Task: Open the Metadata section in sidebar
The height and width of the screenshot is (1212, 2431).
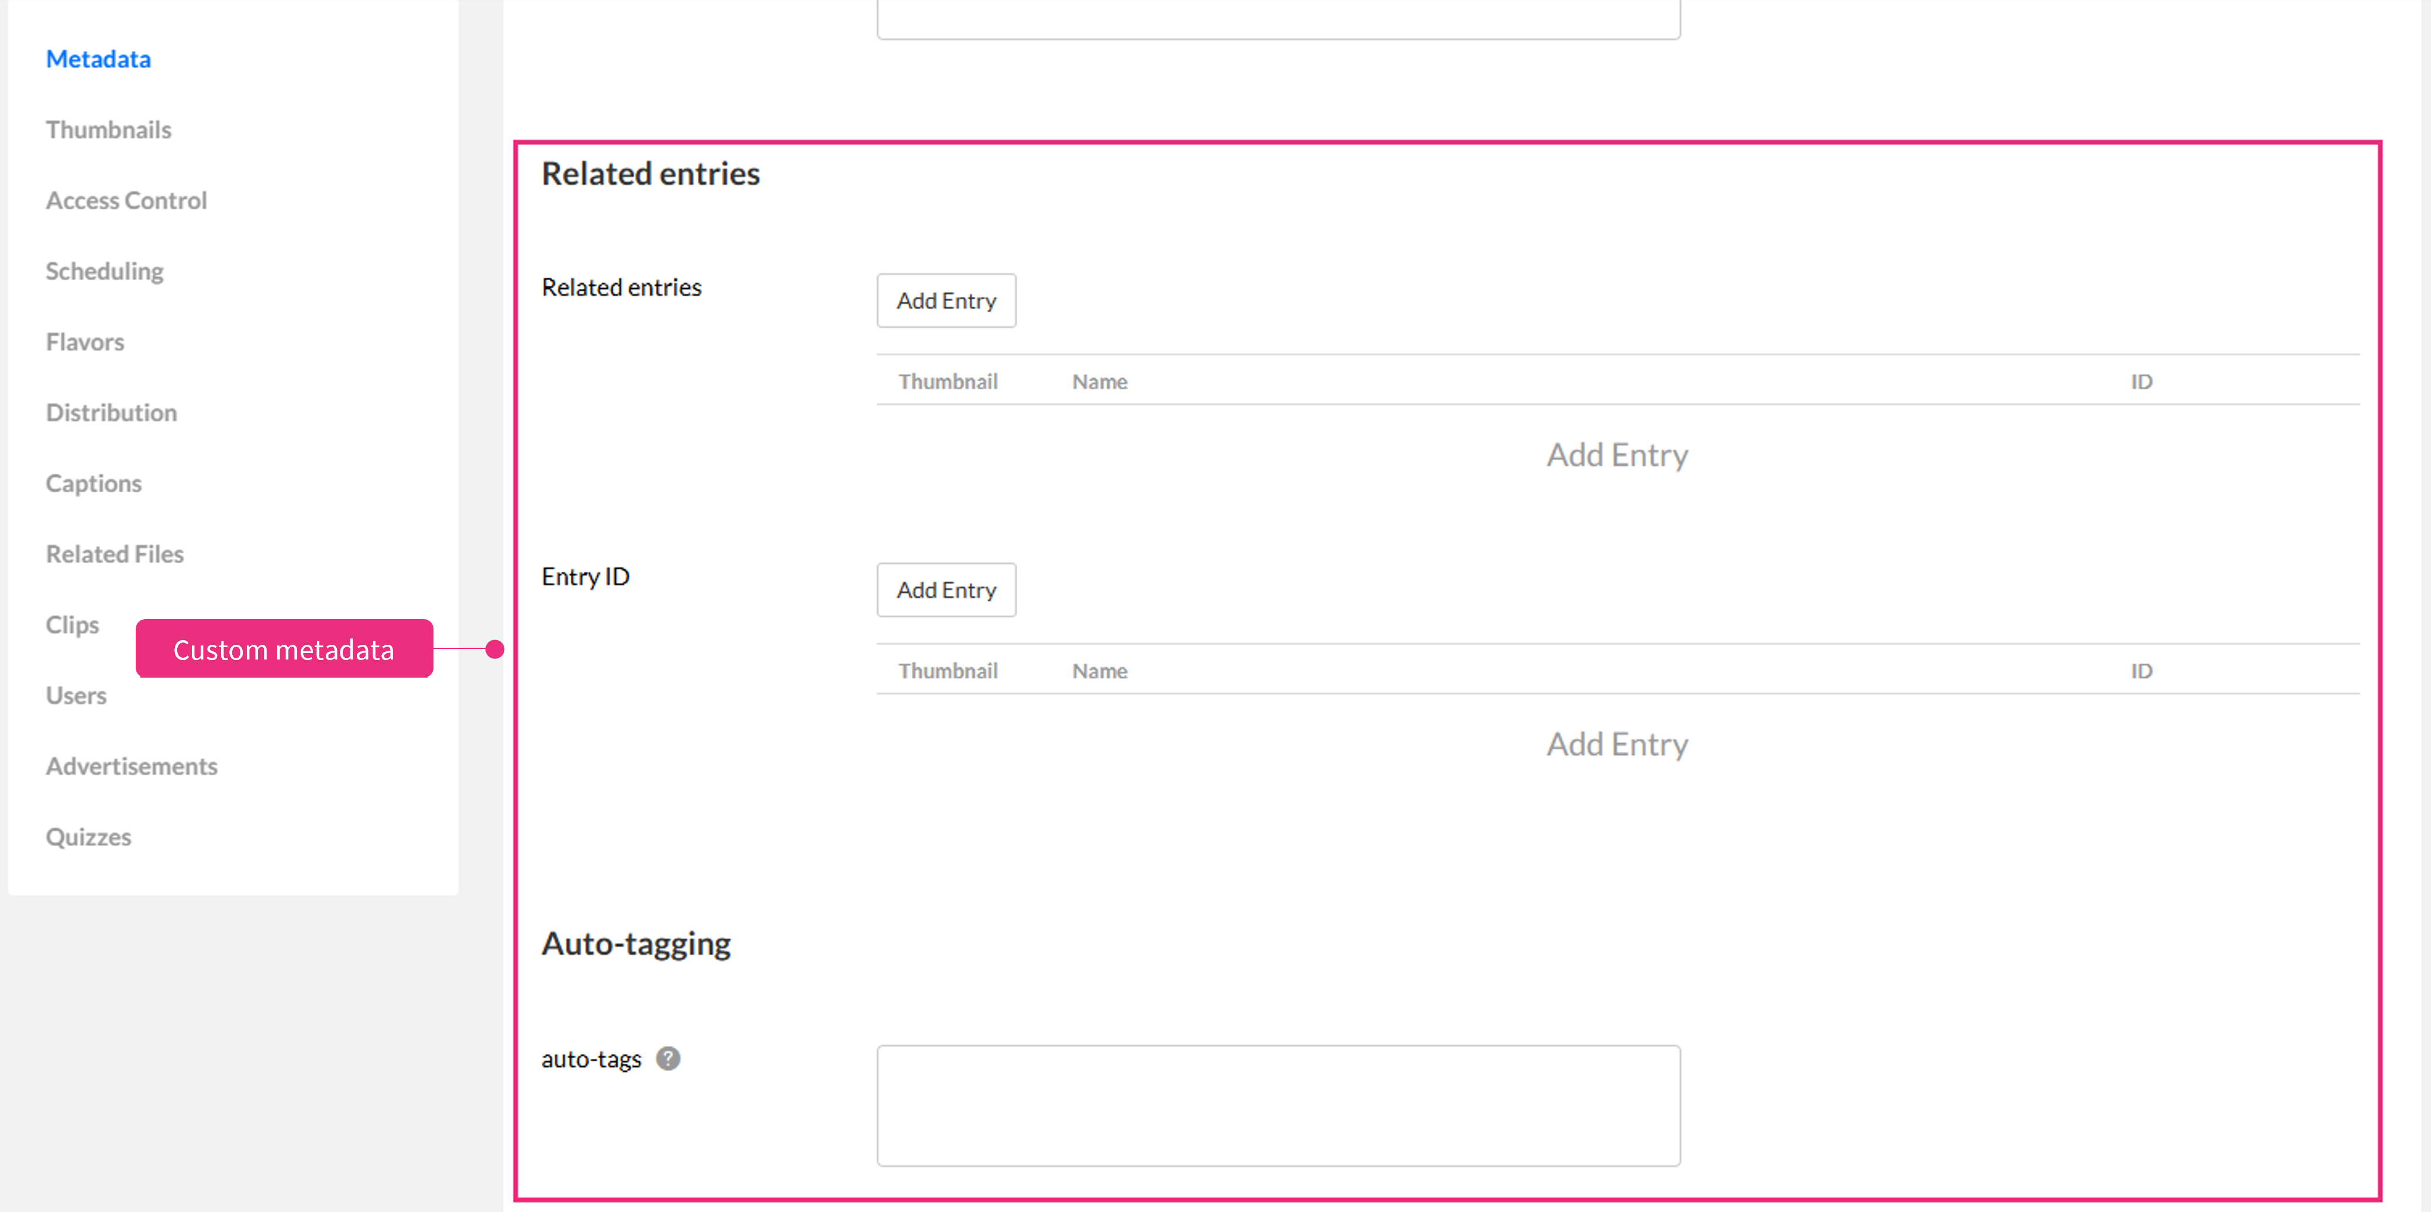Action: [x=98, y=58]
